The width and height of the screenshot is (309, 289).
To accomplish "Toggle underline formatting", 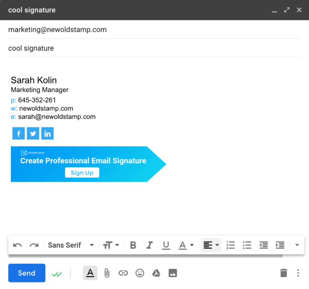I will point(166,245).
